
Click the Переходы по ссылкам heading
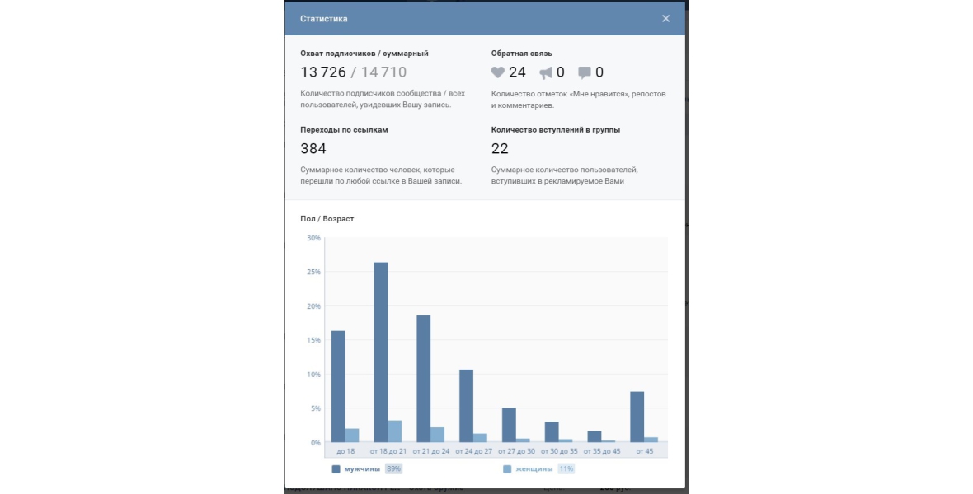344,130
